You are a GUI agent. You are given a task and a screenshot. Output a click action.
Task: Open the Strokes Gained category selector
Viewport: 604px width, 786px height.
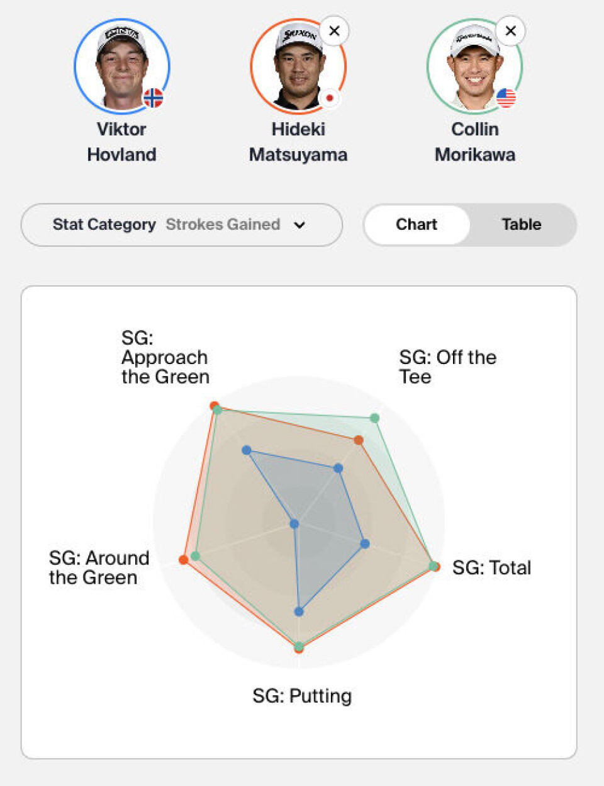182,225
